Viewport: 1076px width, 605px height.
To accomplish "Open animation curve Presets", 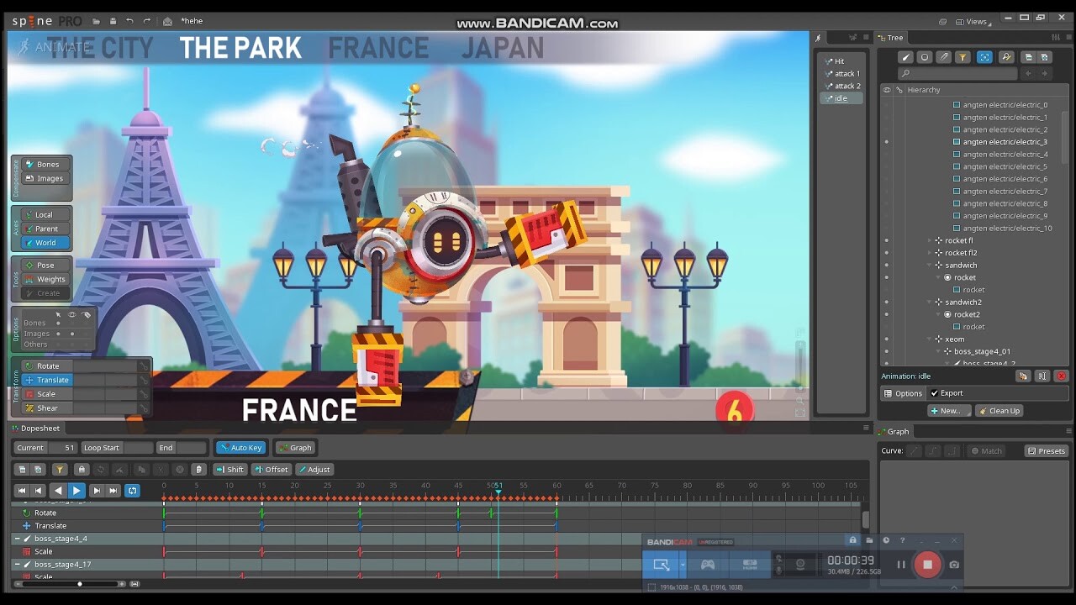I will [x=1046, y=450].
